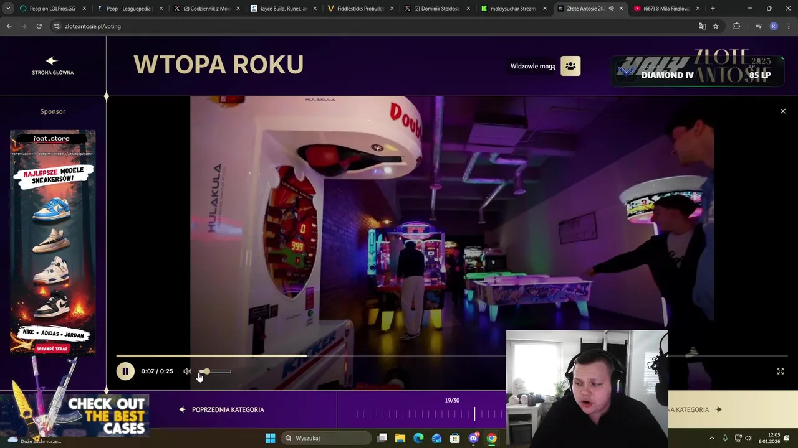
Task: Open the feat.store sneaker sponsor banner
Action: [53, 243]
